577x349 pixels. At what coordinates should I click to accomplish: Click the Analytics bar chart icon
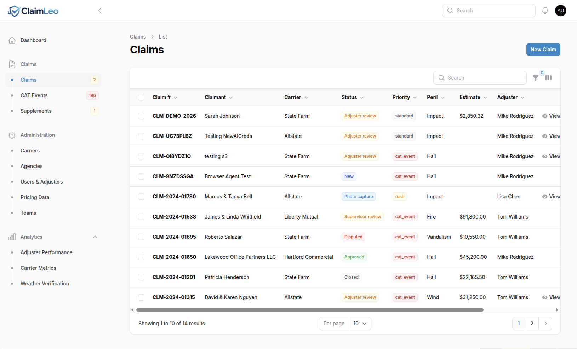coord(12,237)
